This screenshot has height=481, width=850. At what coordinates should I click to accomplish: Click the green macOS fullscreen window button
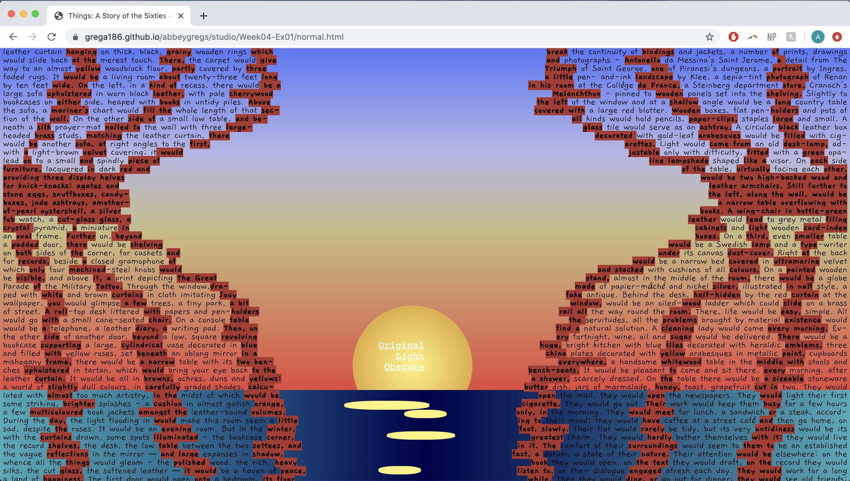click(x=35, y=14)
